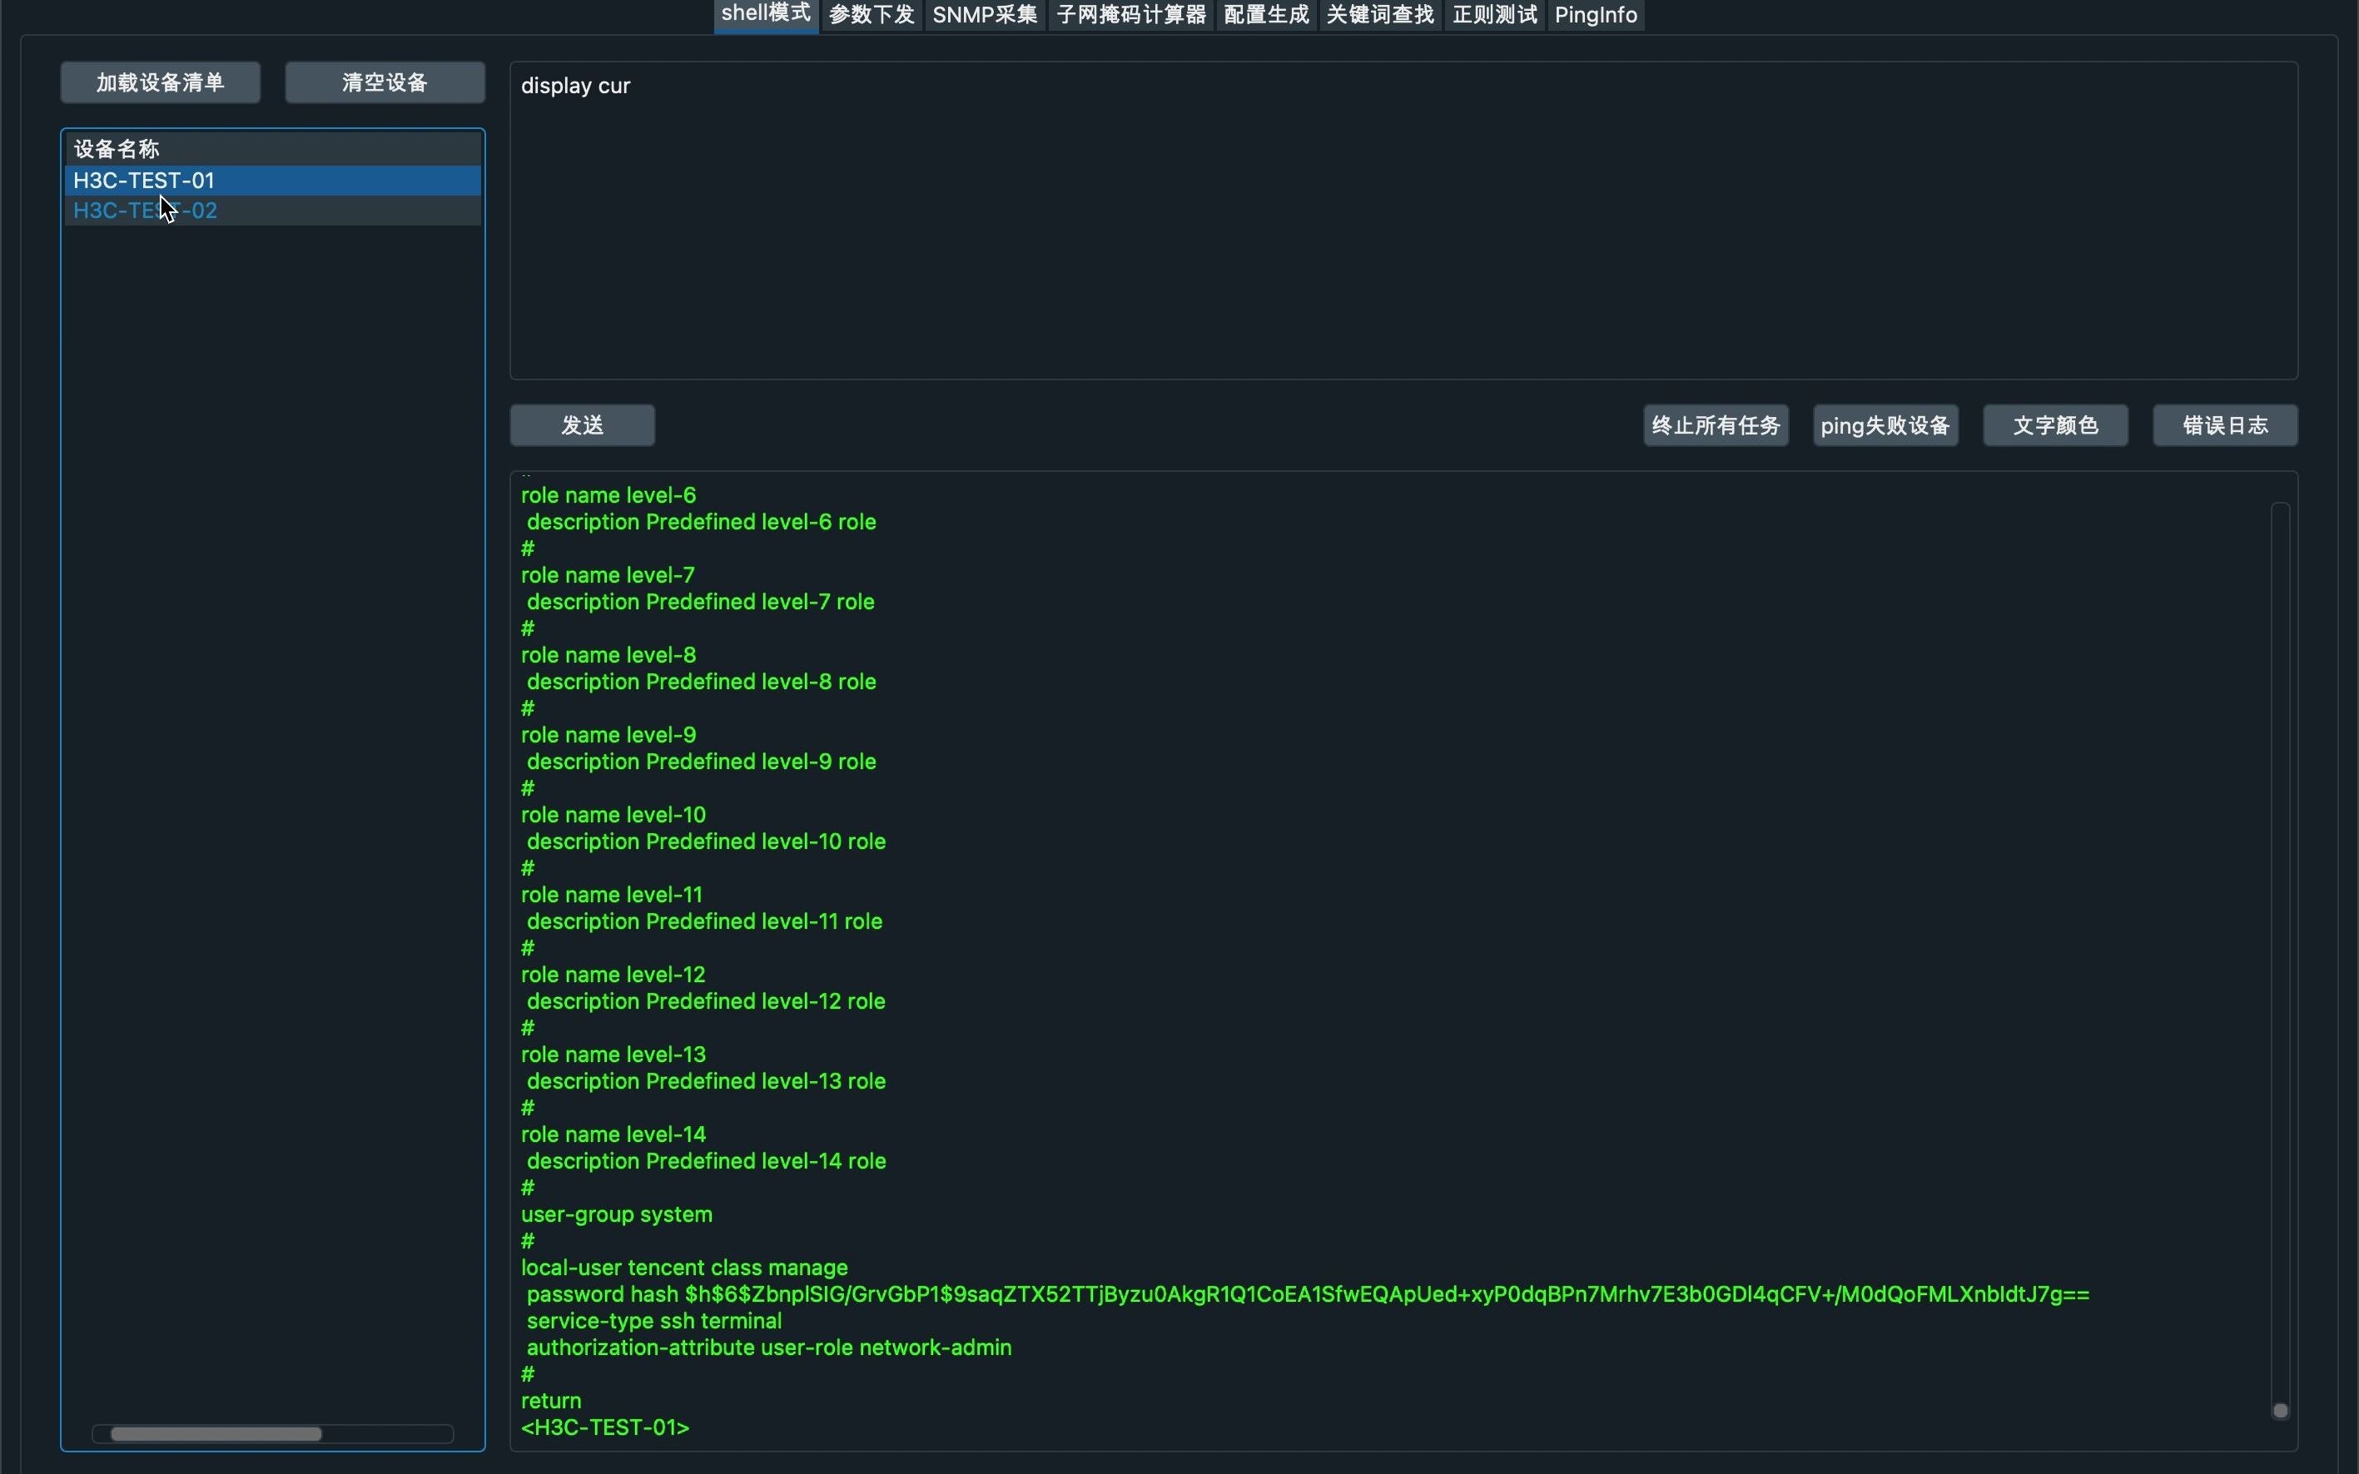The image size is (2359, 1474).
Task: Open the 配置生成 tab
Action: tap(1265, 15)
